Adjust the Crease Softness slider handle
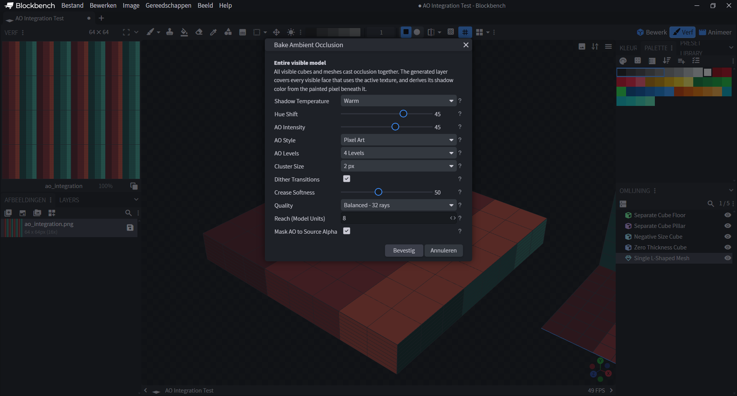Viewport: 737px width, 396px height. click(x=378, y=192)
